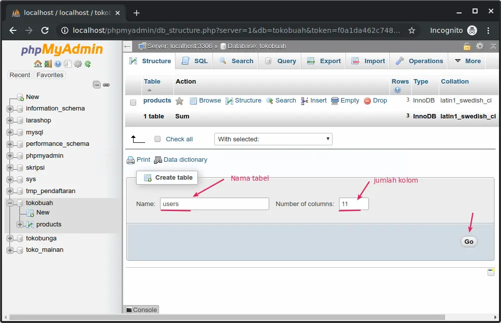Open the With selected dropdown
501x323 pixels.
(273, 139)
